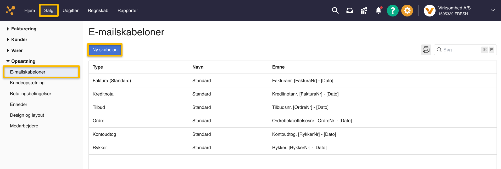
Task: Open settings with the orange gear icon
Action: (x=407, y=10)
